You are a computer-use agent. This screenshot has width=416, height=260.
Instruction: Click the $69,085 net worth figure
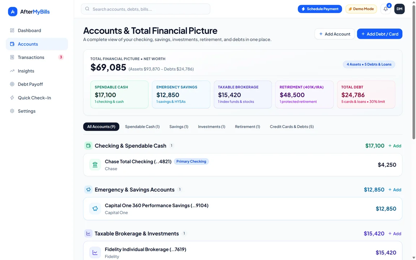coord(108,68)
